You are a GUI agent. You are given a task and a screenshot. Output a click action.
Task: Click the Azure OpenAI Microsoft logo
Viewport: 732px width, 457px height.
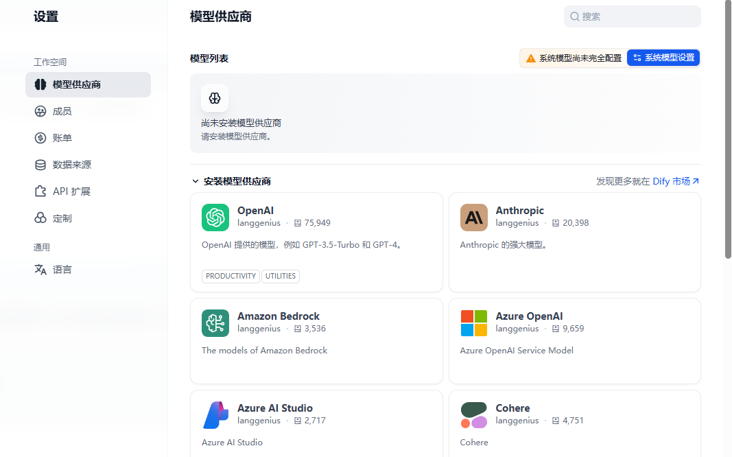point(474,323)
